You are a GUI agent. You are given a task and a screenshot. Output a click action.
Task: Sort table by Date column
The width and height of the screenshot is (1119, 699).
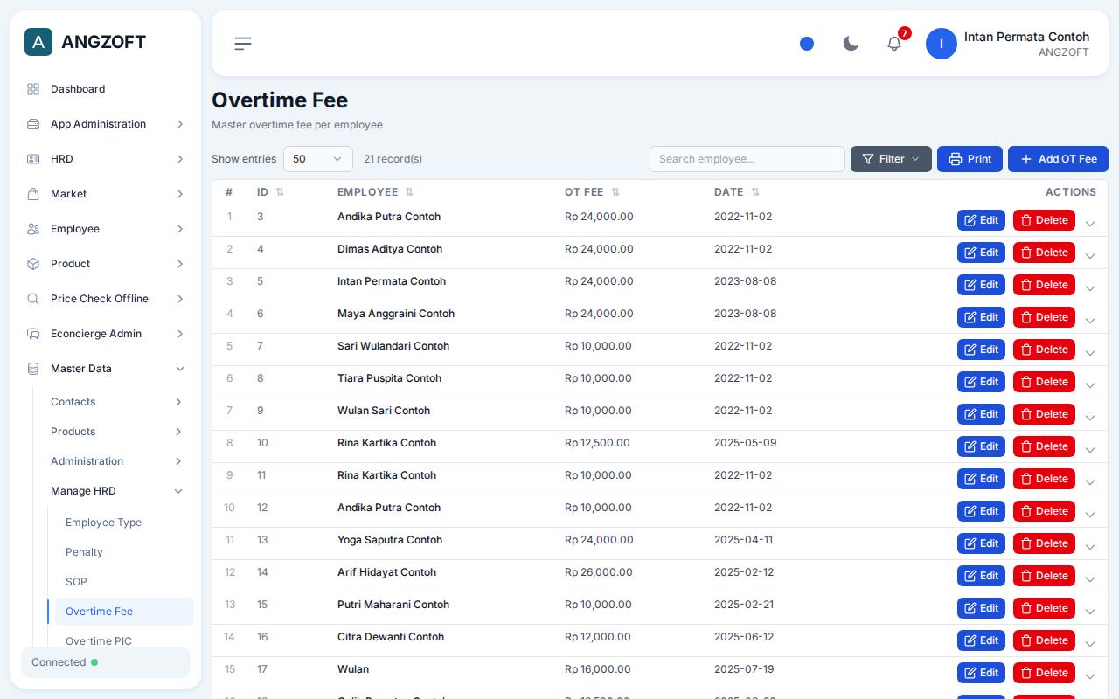pyautogui.click(x=755, y=192)
